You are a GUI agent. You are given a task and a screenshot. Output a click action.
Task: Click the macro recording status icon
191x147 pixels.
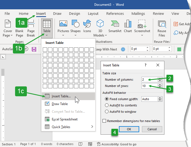(90, 144)
